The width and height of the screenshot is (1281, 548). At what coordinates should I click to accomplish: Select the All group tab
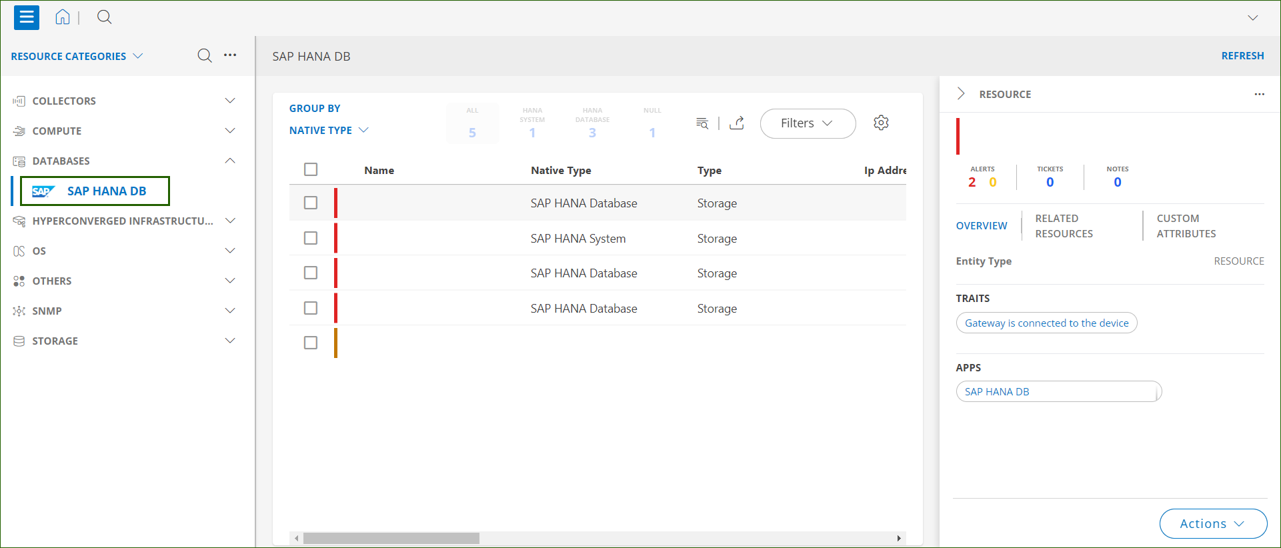(472, 123)
